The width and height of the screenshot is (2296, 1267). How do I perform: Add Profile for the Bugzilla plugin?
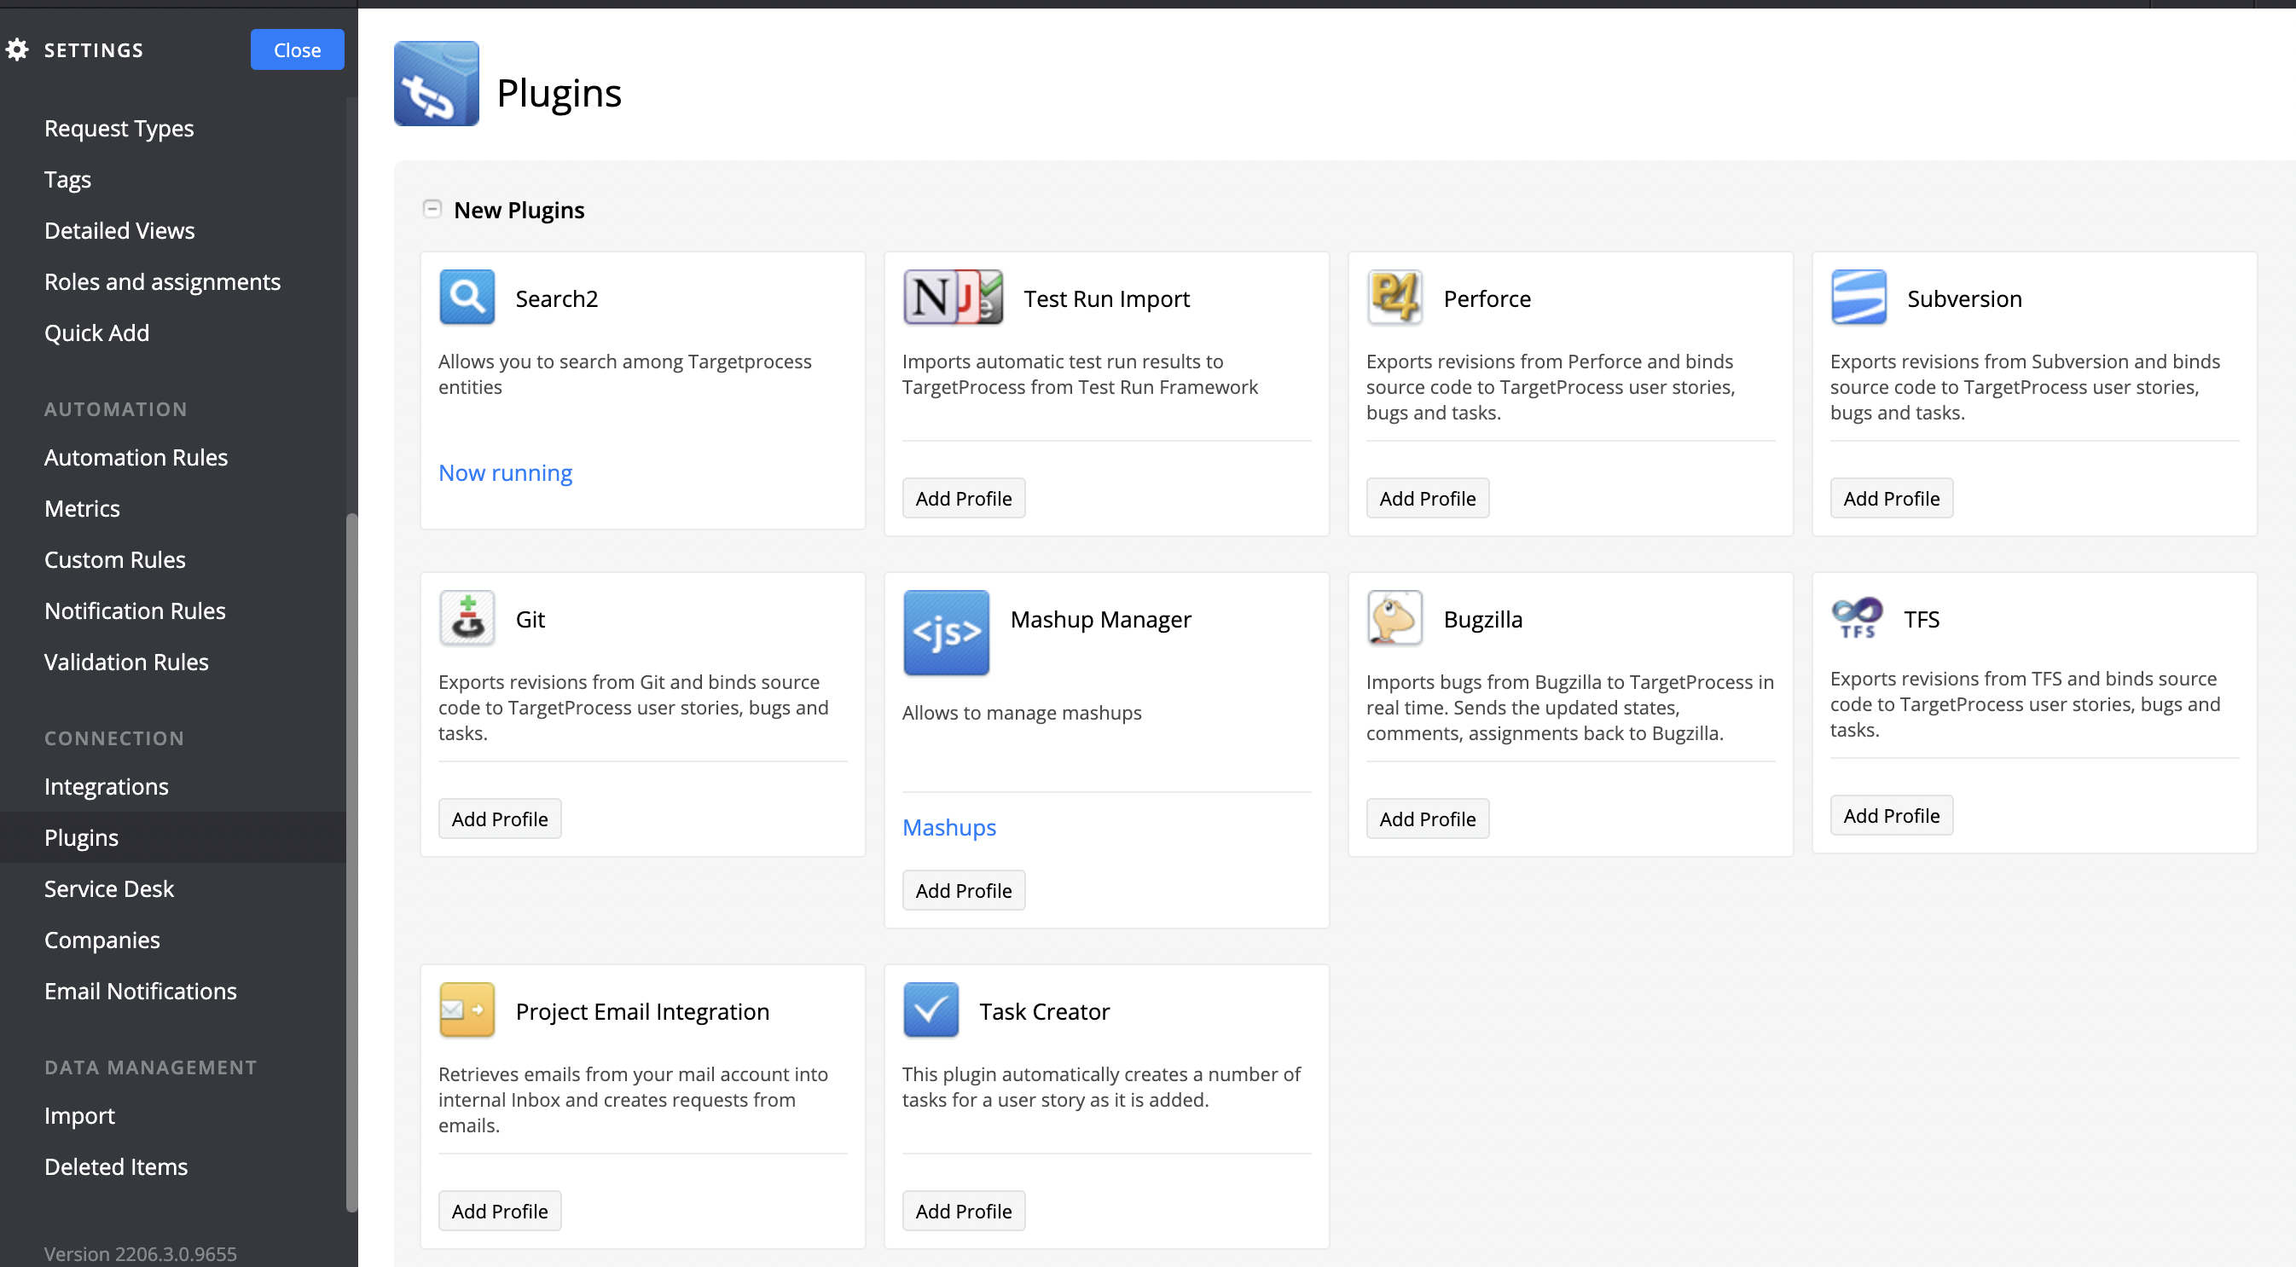1426,818
